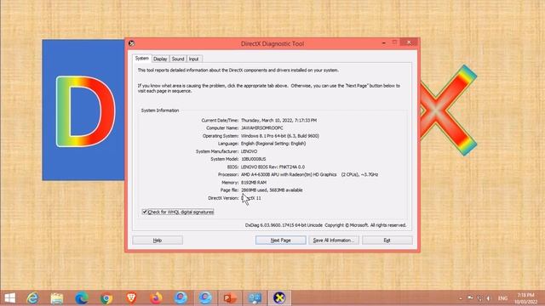
Task: Switch to PowerPoint in taskbar
Action: pyautogui.click(x=230, y=298)
